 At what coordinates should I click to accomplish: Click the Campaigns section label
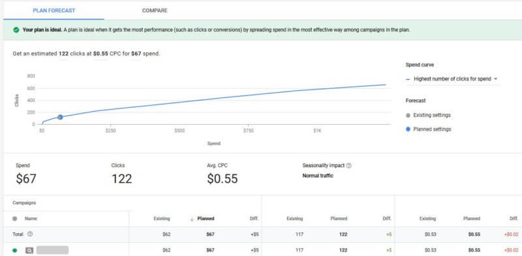point(24,202)
